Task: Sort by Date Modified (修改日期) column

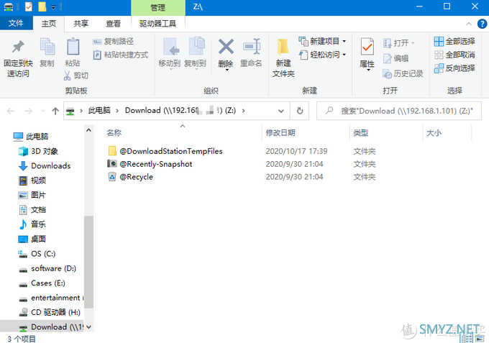Action: tap(280, 133)
